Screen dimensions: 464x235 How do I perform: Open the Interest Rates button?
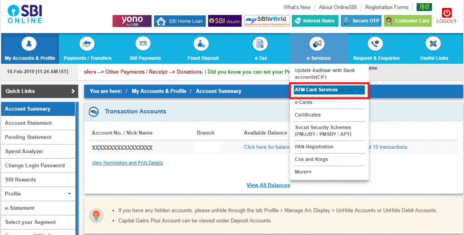pyautogui.click(x=315, y=21)
